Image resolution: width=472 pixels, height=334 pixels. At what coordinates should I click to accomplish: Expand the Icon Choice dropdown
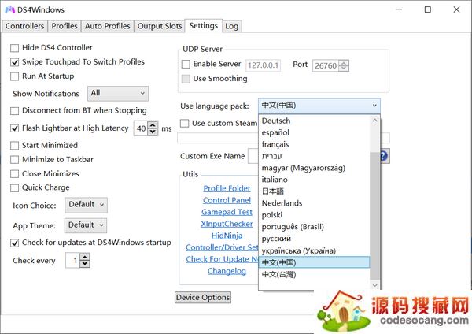click(x=86, y=205)
